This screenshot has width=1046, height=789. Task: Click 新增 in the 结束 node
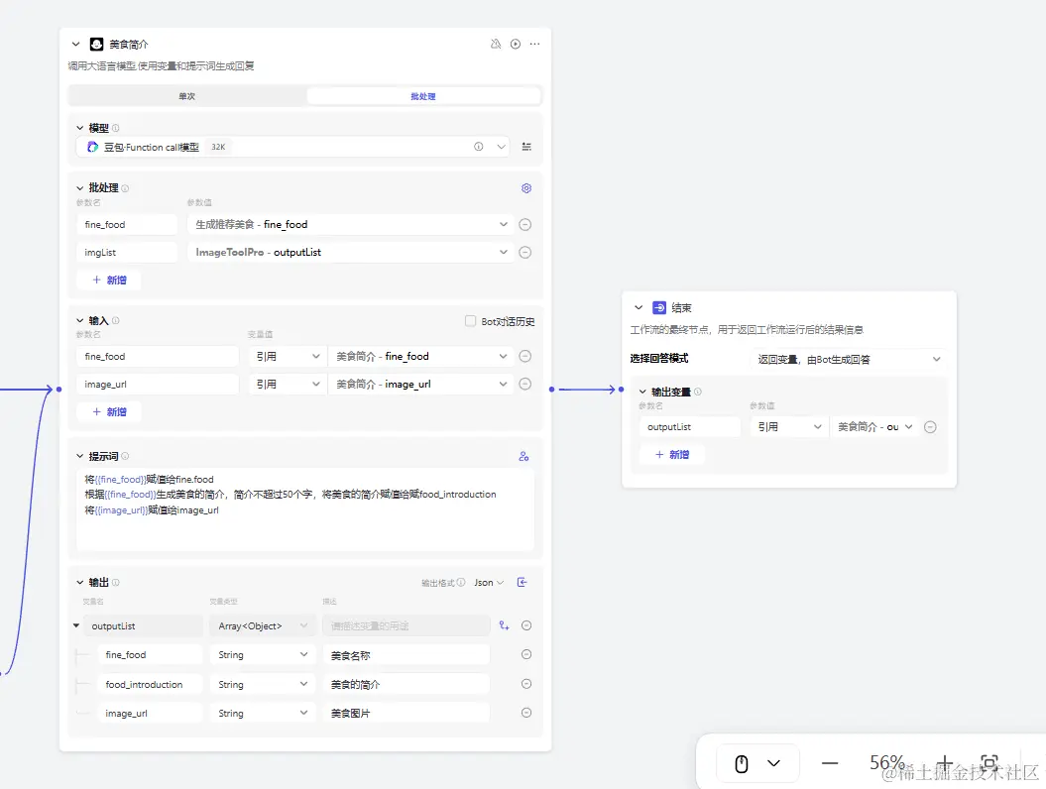click(x=672, y=454)
